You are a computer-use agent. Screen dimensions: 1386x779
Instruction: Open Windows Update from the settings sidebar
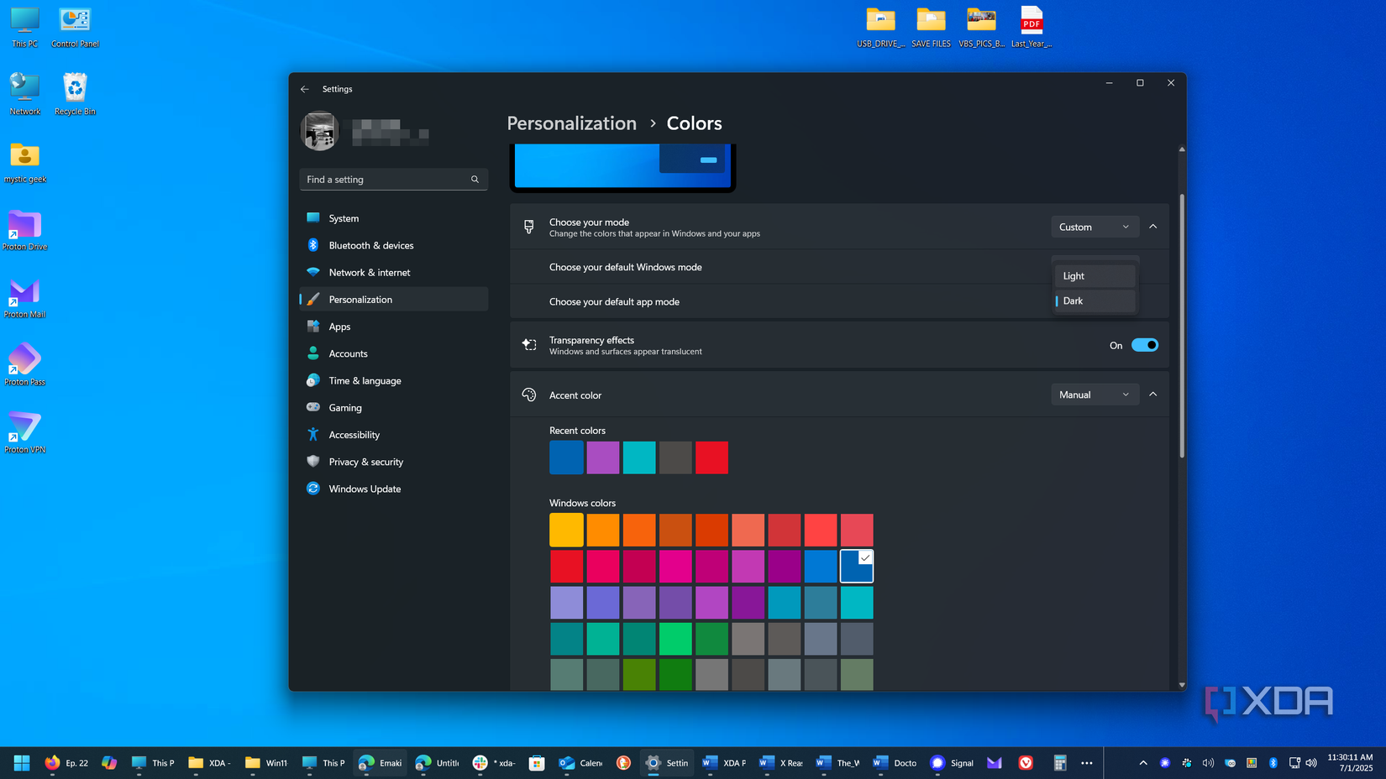tap(365, 489)
